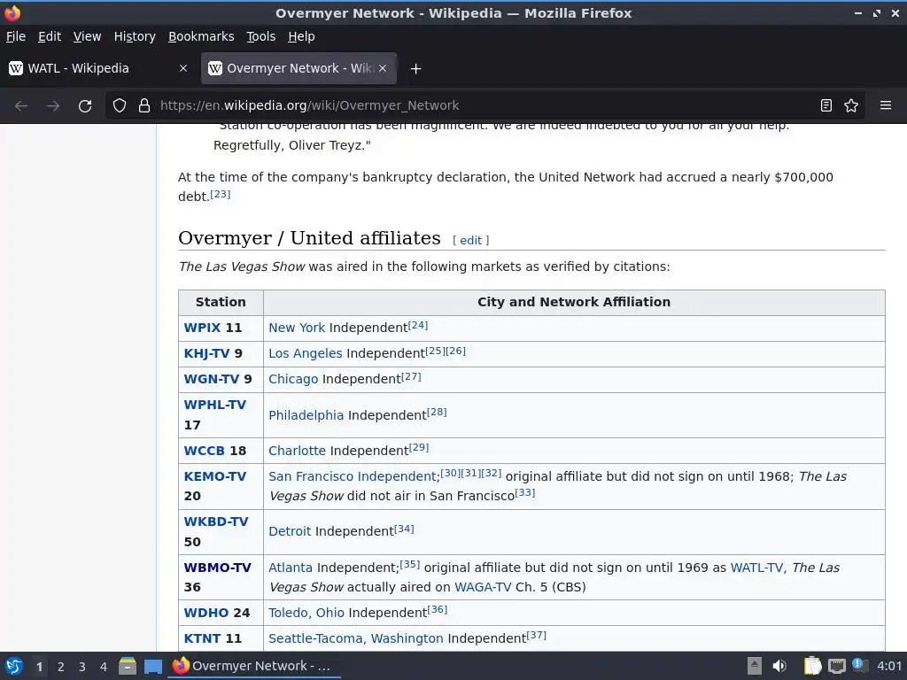Open network status tray icon
The width and height of the screenshot is (907, 680).
pos(836,666)
